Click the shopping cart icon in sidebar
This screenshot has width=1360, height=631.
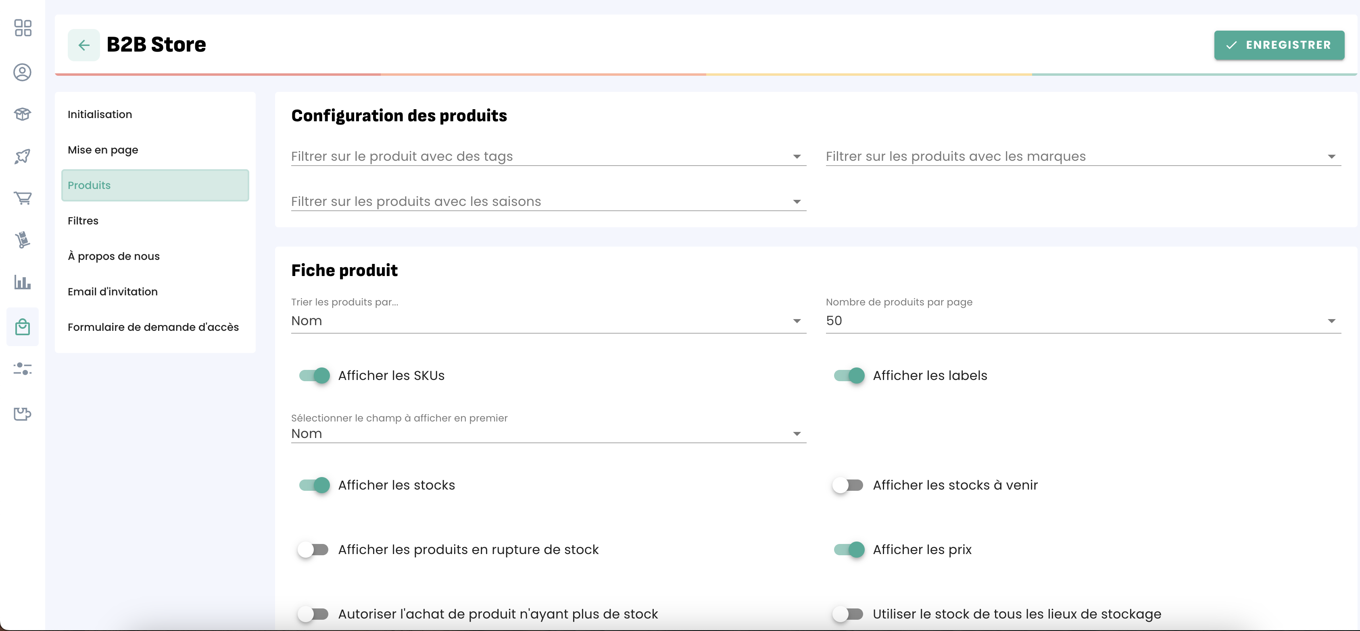pyautogui.click(x=23, y=198)
